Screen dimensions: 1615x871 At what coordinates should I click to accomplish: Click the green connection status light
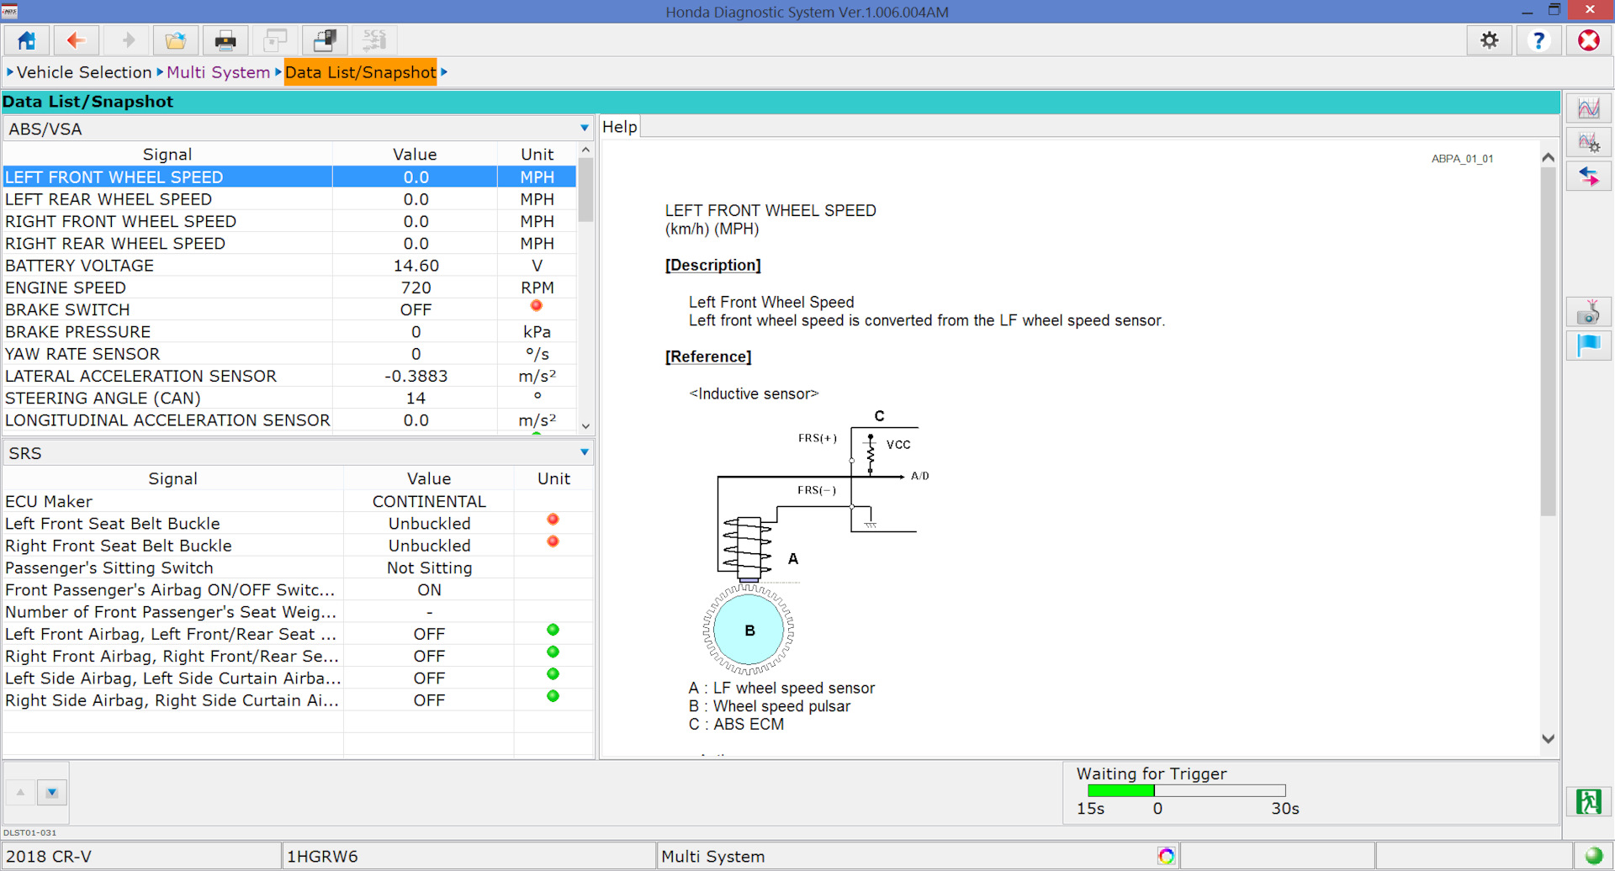1594,856
